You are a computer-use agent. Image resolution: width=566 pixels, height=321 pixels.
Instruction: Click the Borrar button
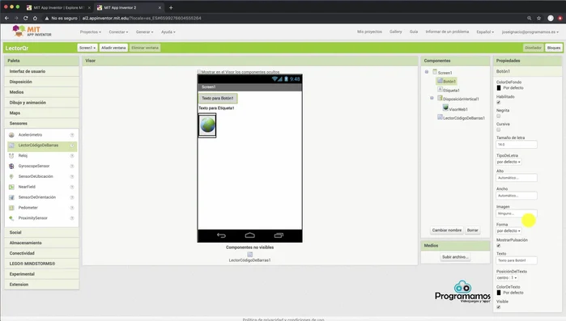[473, 230]
